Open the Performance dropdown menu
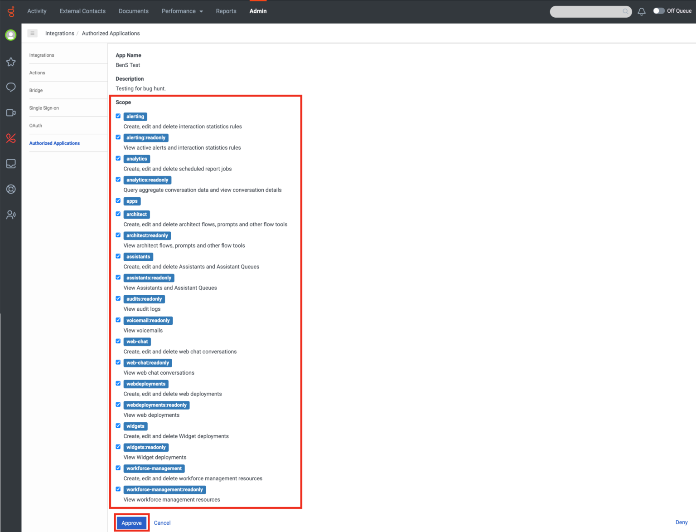The width and height of the screenshot is (696, 532). click(x=182, y=11)
